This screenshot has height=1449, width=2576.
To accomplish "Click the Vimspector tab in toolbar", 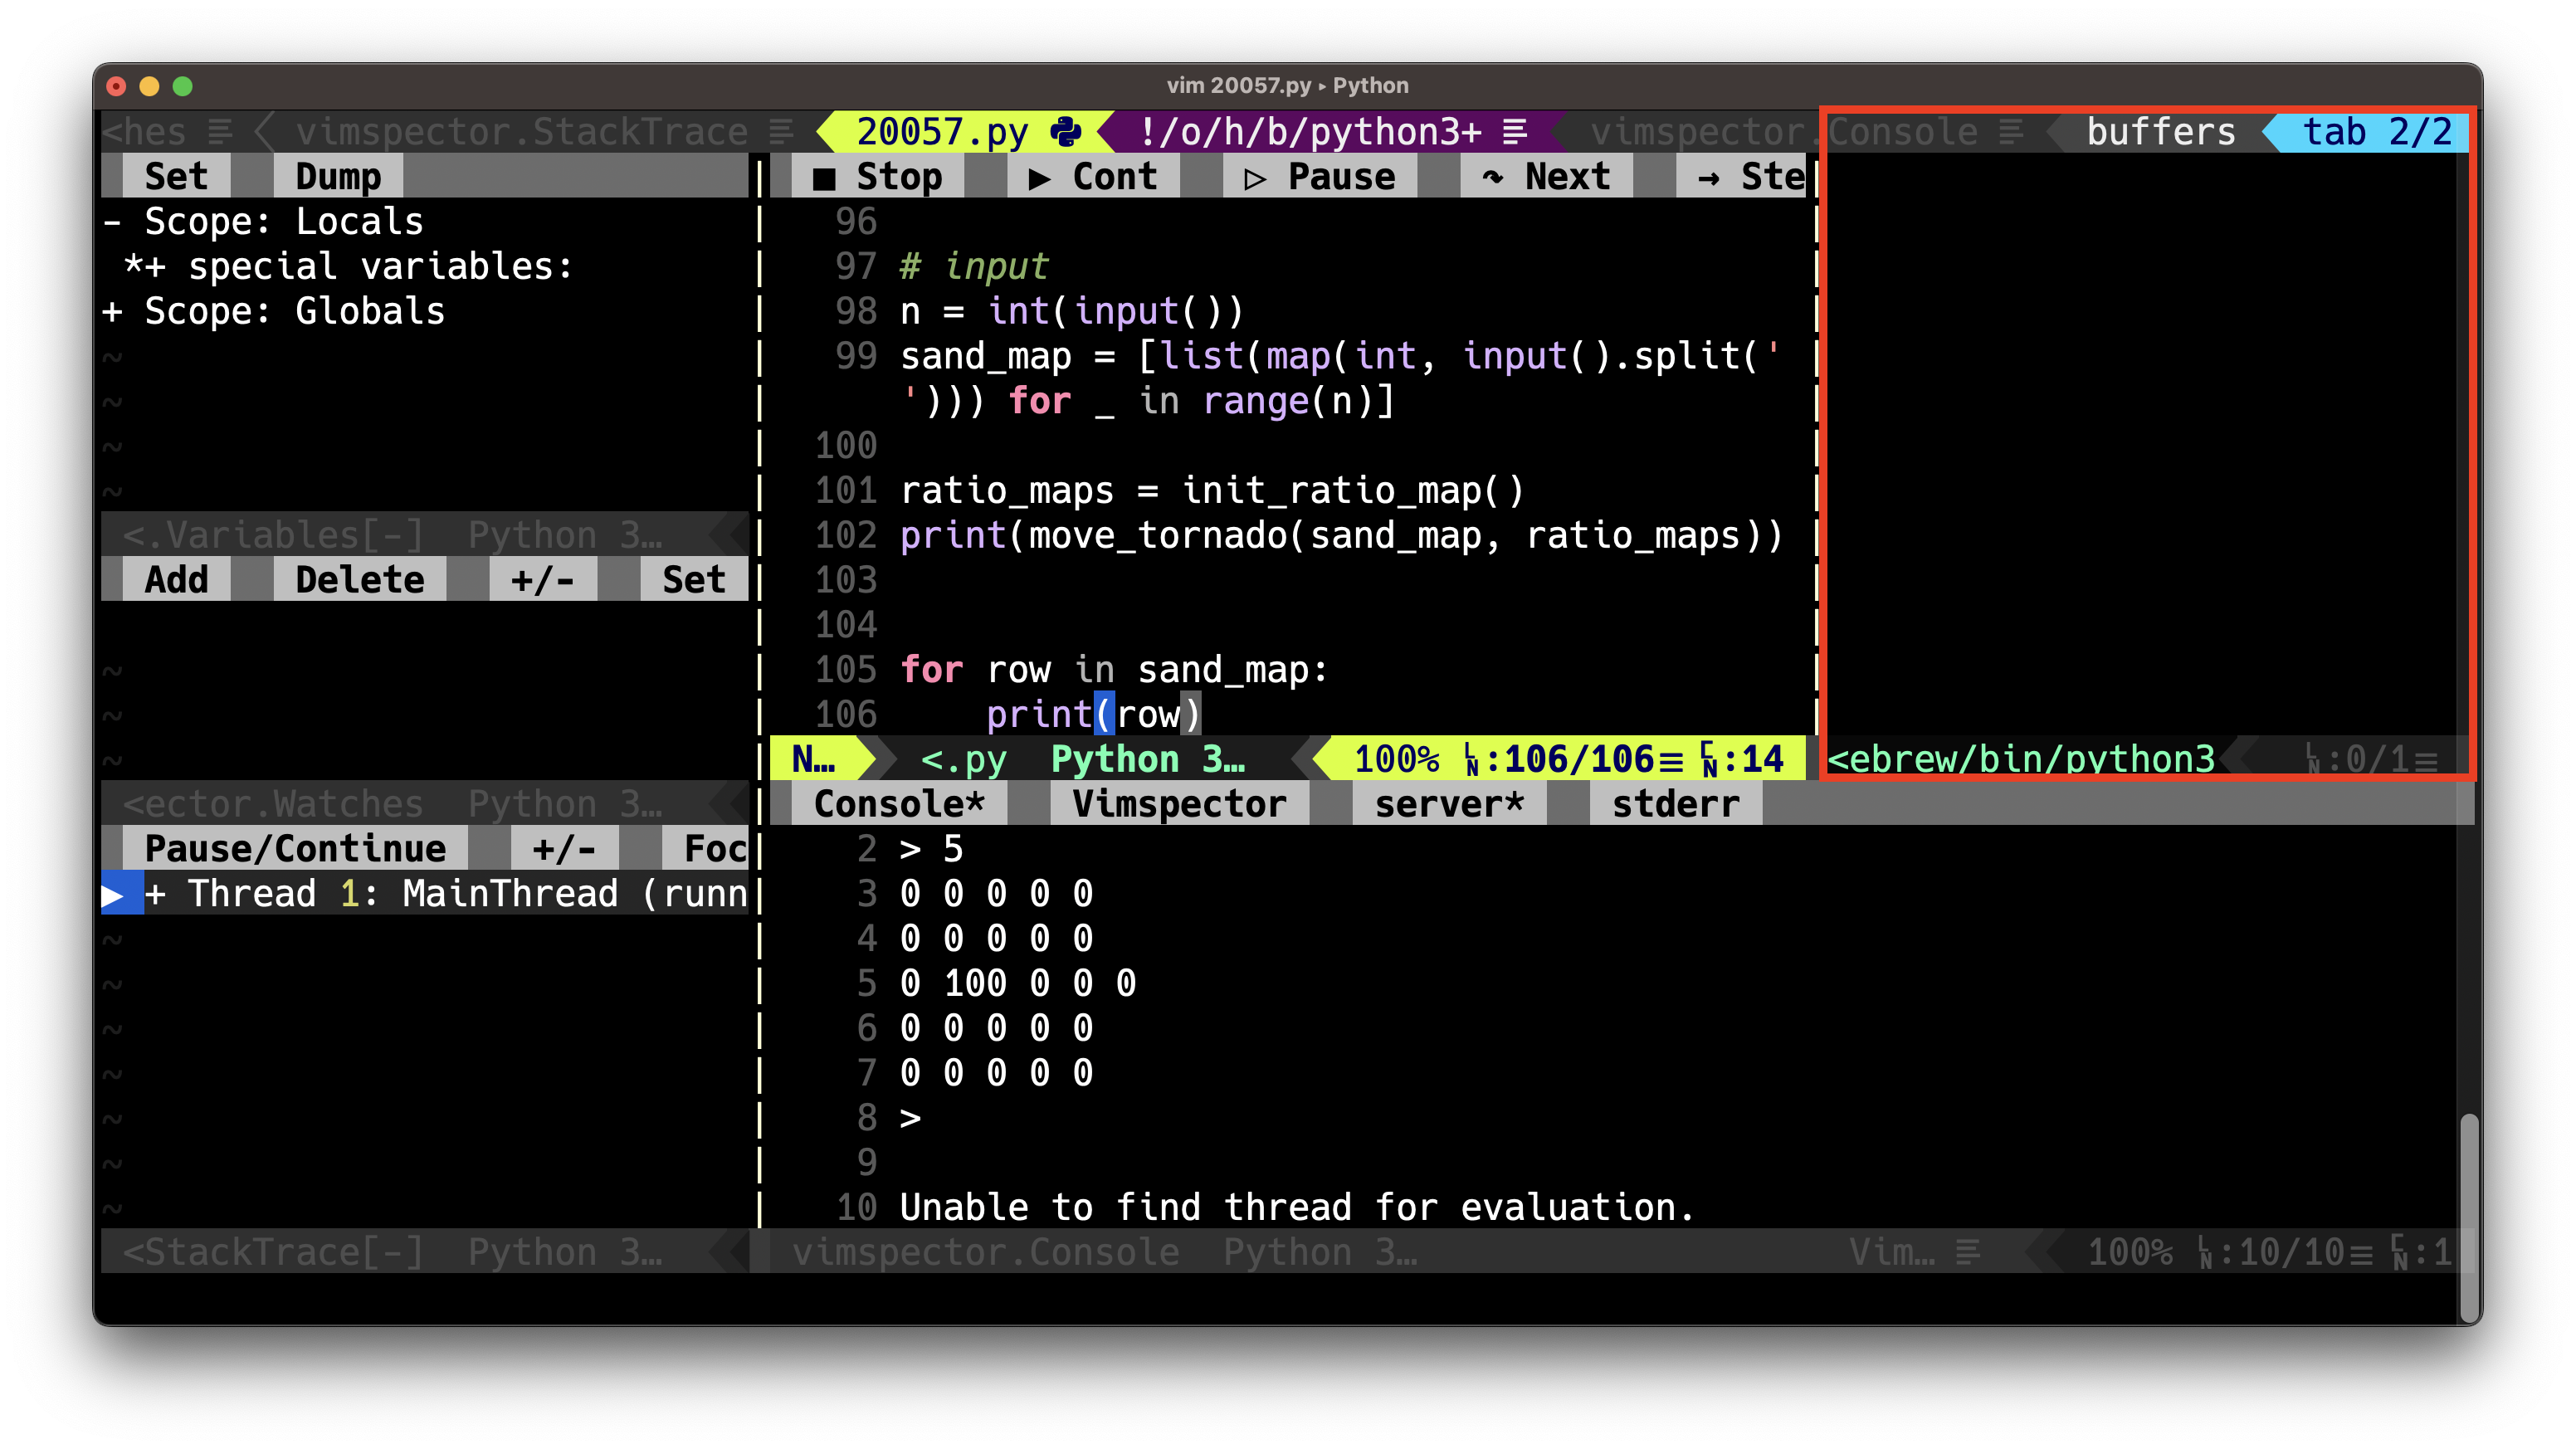I will point(1178,803).
